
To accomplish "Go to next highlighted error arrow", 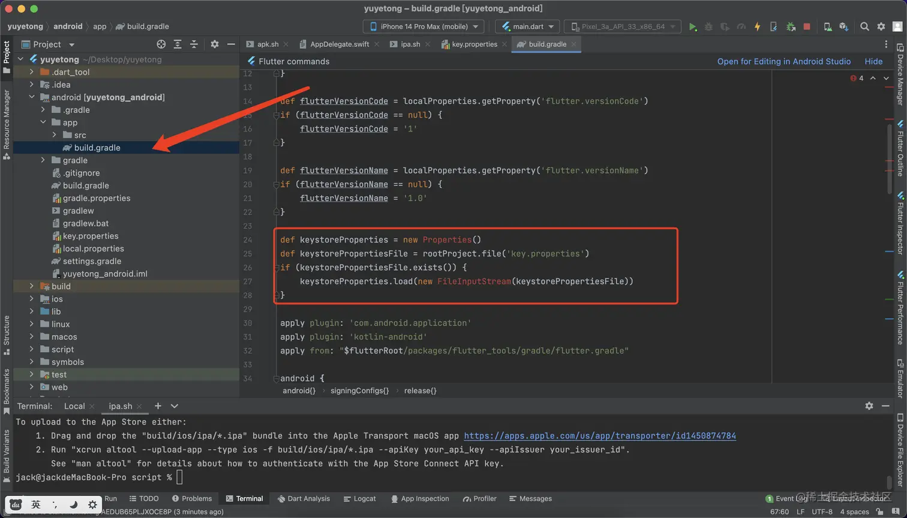I will click(886, 78).
